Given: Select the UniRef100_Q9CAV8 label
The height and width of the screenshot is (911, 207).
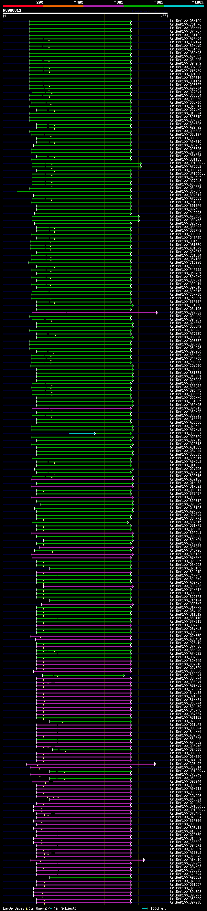Looking at the screenshot, I should 186,344.
